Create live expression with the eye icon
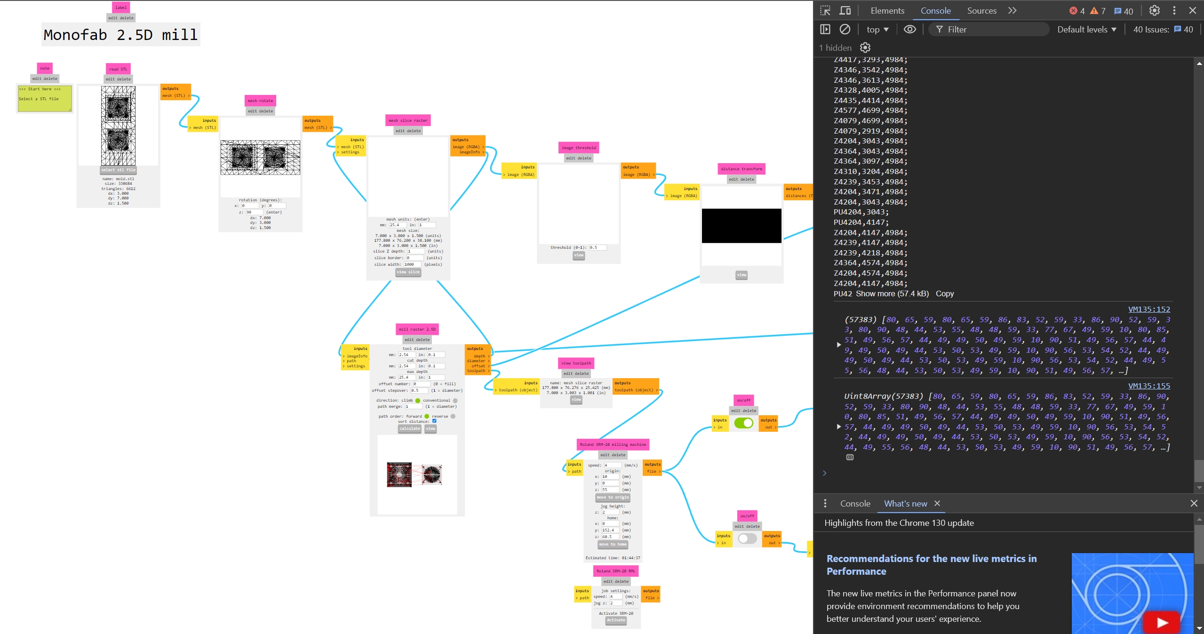The height and width of the screenshot is (634, 1204). tap(910, 29)
